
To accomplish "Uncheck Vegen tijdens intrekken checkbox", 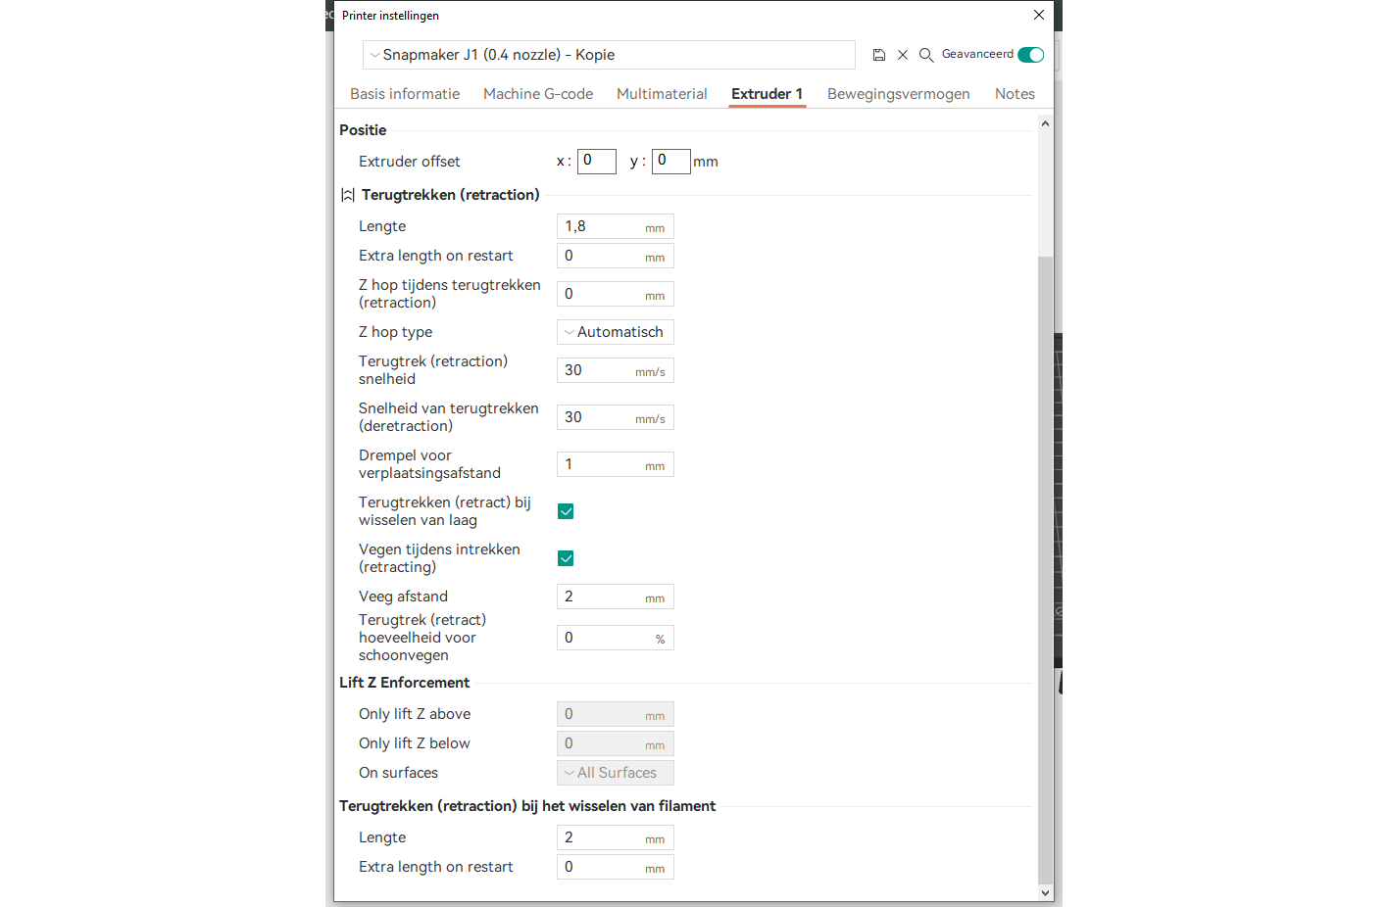I will pos(566,558).
